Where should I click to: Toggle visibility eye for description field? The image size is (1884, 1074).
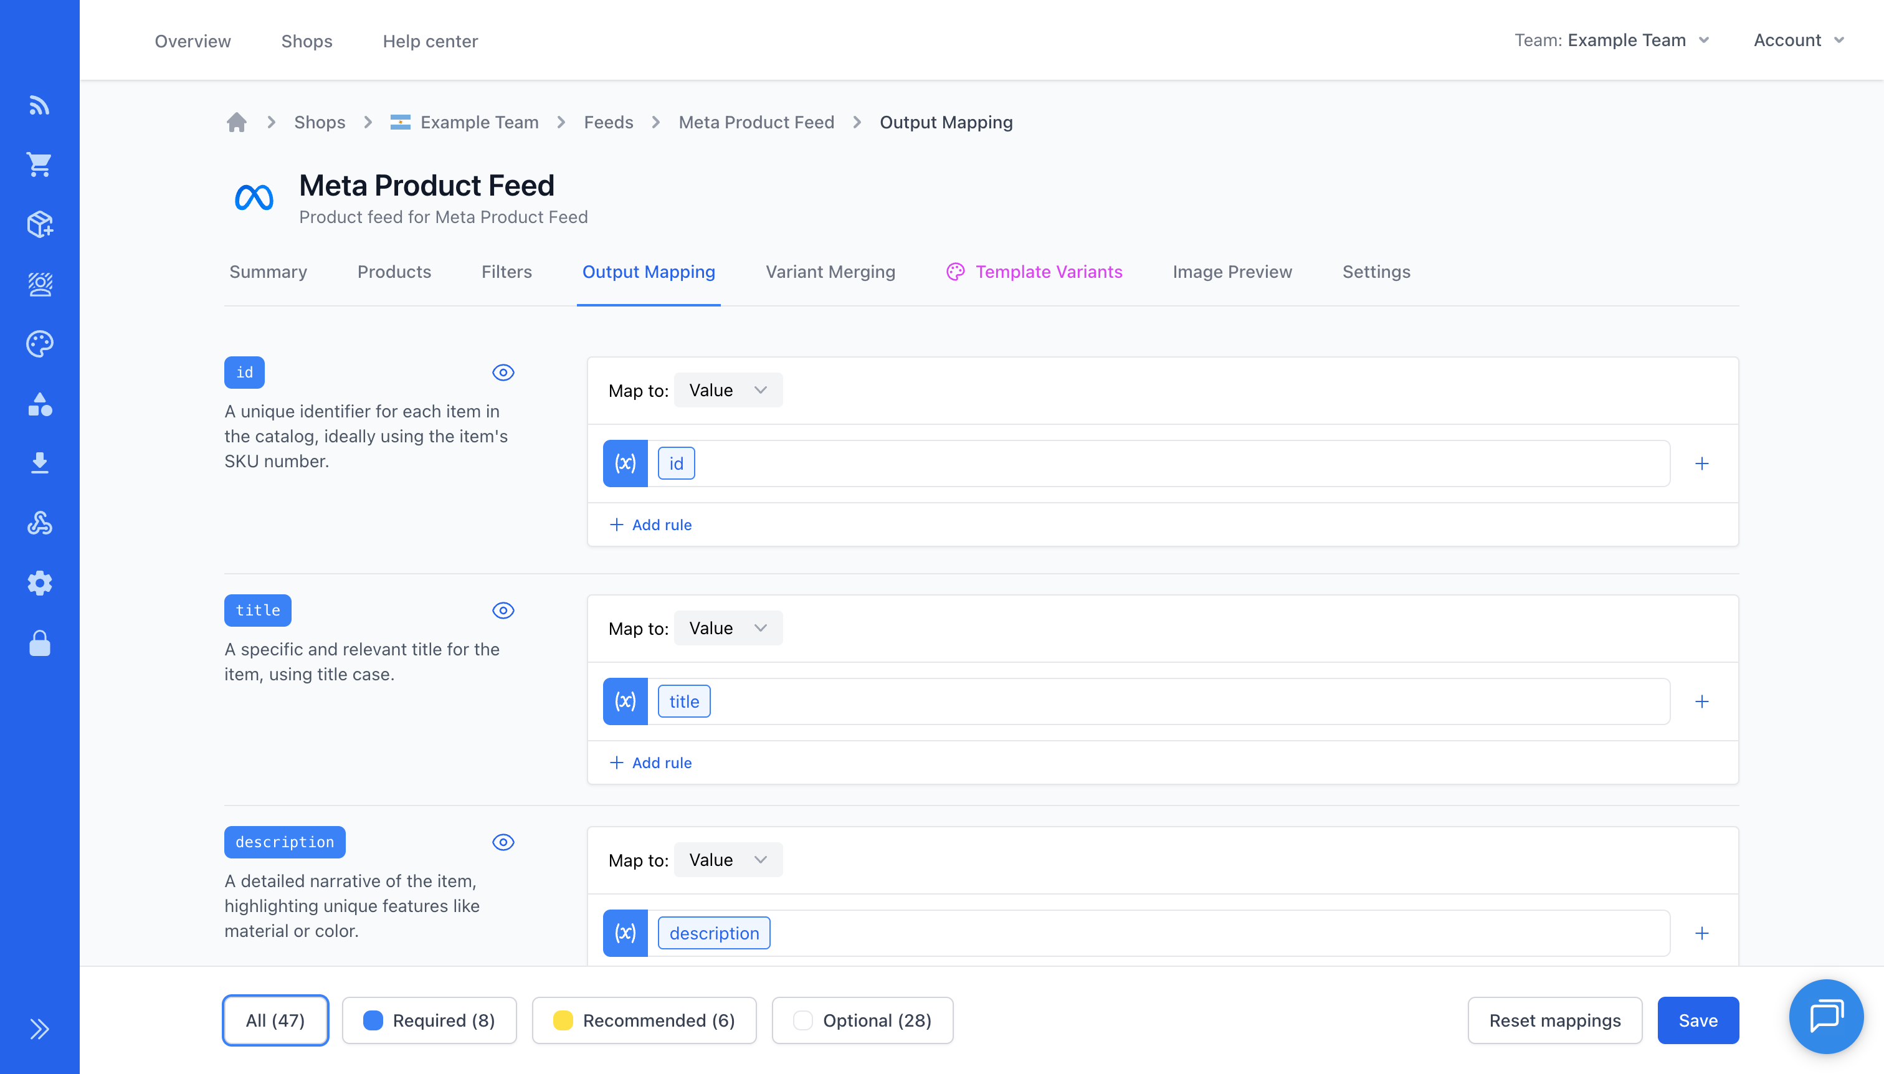point(503,842)
